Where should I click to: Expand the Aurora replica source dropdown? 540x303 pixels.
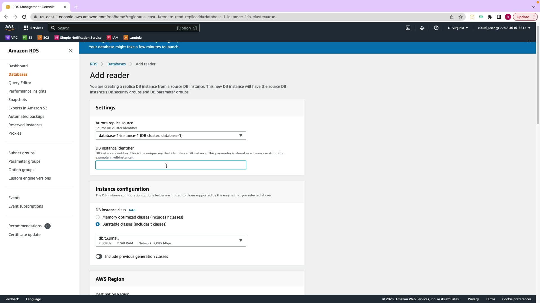(171, 136)
